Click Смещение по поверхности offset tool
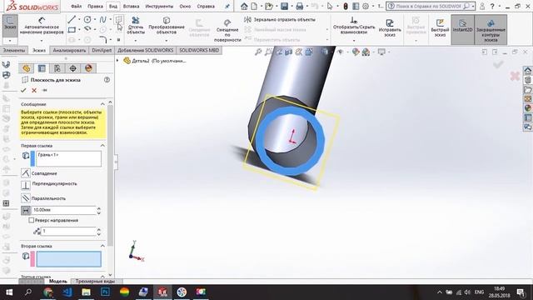 [x=227, y=30]
